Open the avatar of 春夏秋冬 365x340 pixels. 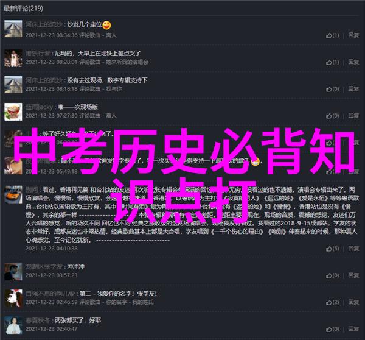(13, 325)
